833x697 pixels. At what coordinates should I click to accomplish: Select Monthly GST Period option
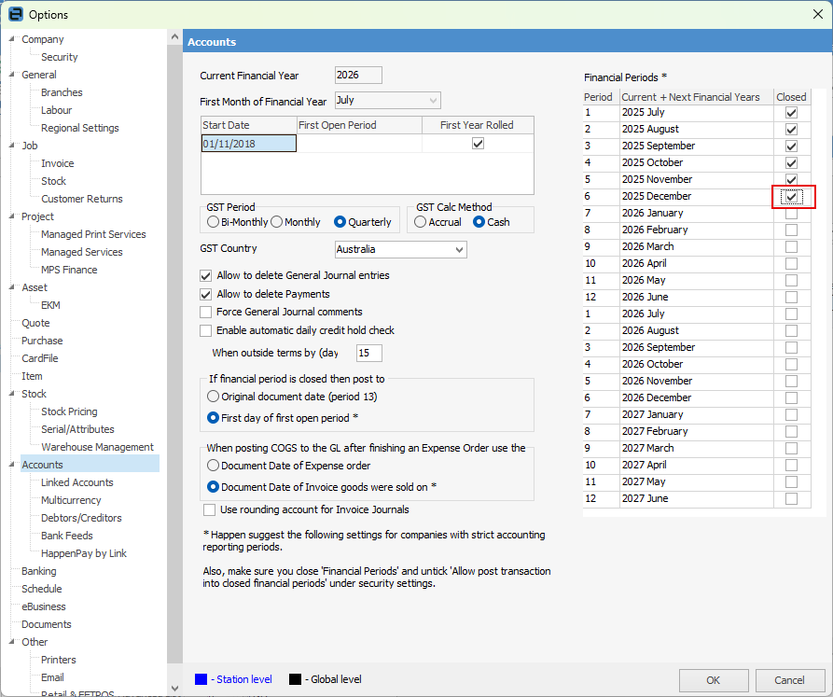[x=277, y=222]
